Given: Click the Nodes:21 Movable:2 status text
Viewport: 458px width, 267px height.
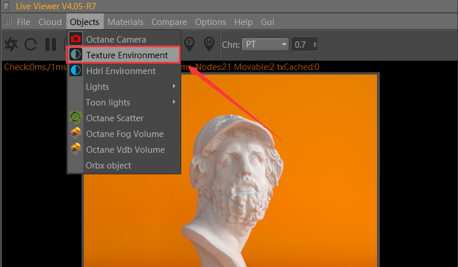Looking at the screenshot, I should [258, 67].
